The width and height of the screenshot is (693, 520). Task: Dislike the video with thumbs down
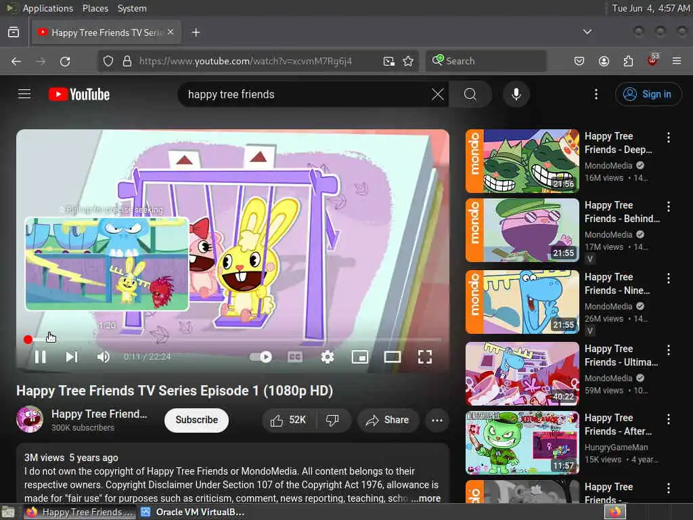point(332,420)
